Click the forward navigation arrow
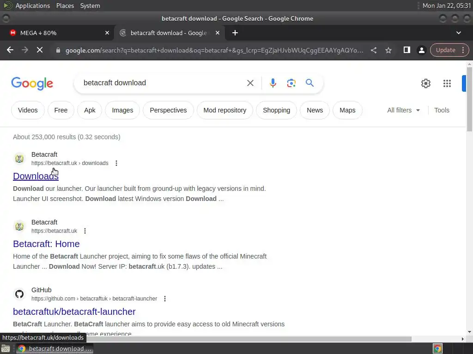Viewport: 473px width, 354px height. [25, 50]
